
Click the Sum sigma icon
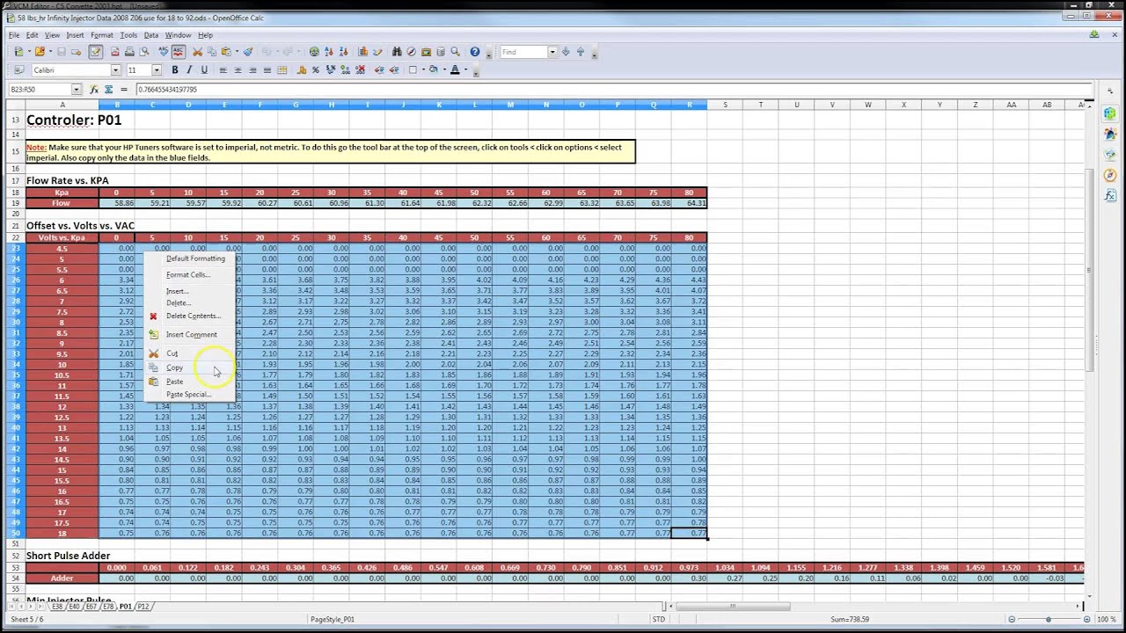pyautogui.click(x=108, y=90)
